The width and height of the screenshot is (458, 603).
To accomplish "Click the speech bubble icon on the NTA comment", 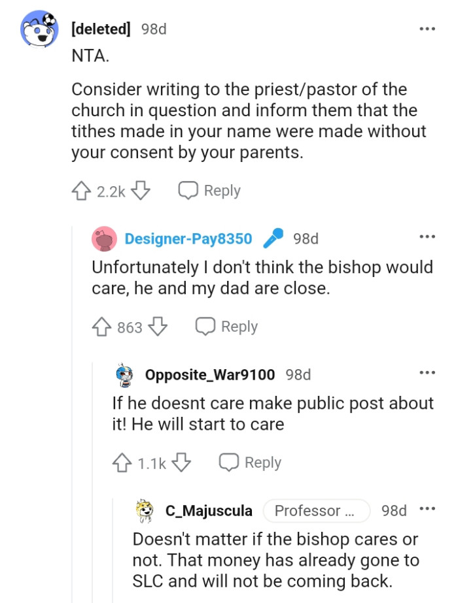I will (x=188, y=190).
